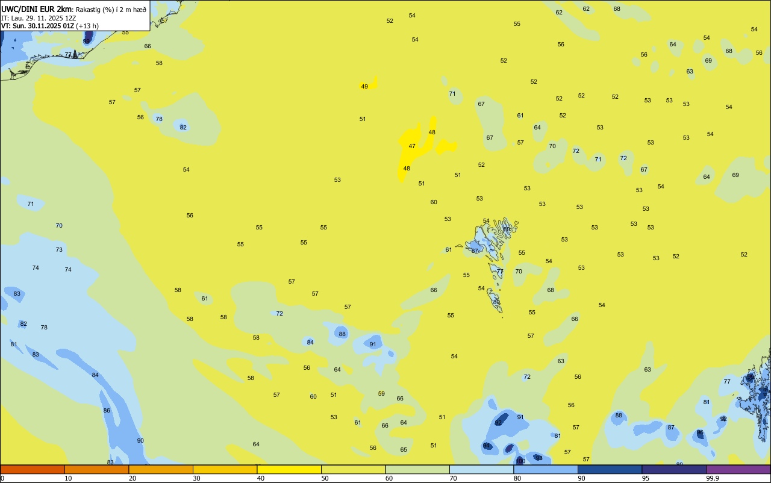Click the legend tick label 99.9
This screenshot has height=483, width=771.
713,478
